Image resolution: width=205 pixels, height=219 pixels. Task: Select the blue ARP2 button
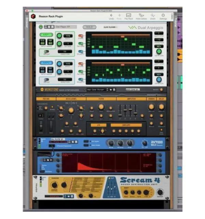(x=46, y=63)
